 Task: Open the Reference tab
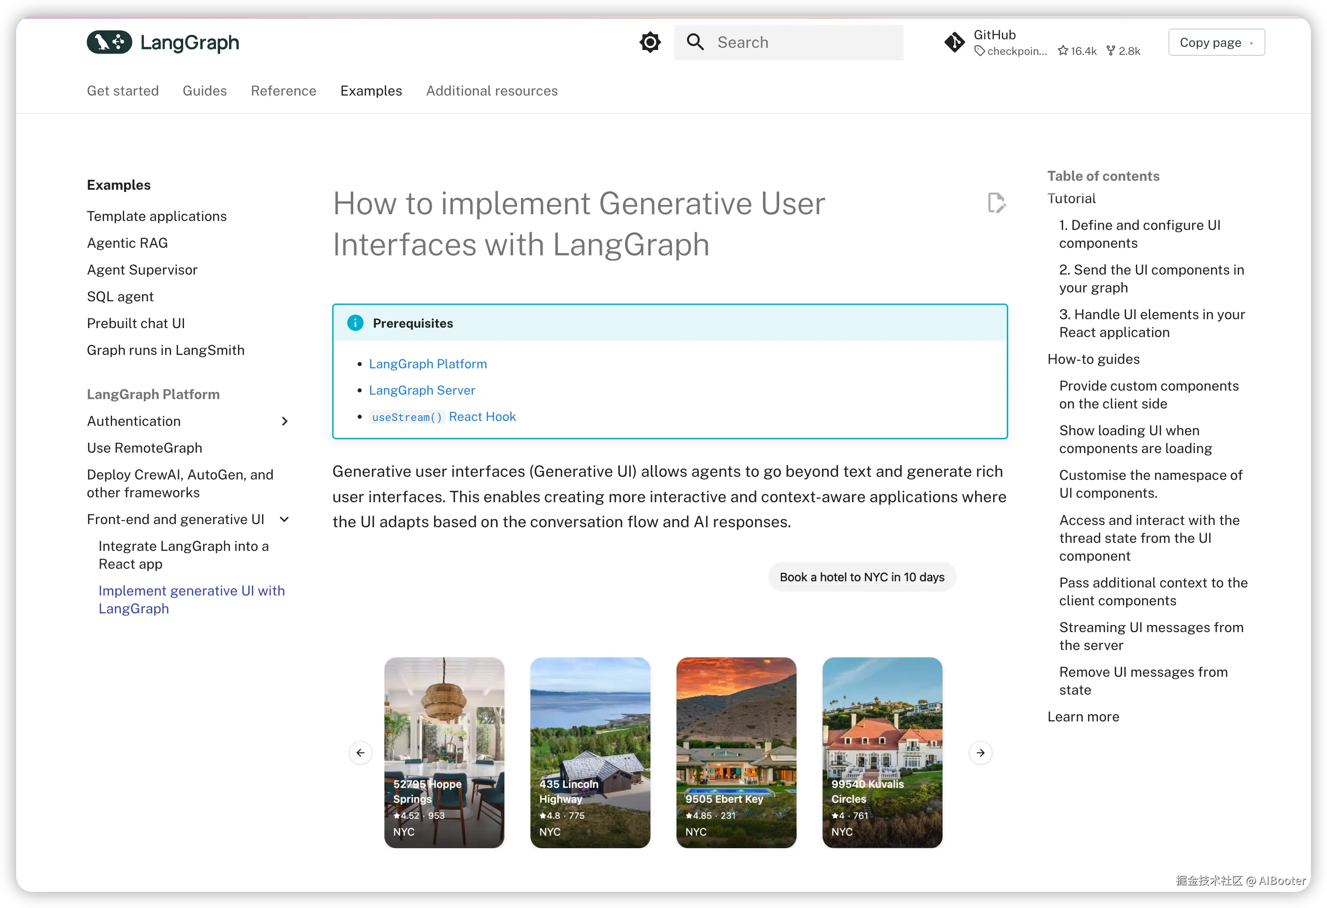[283, 91]
